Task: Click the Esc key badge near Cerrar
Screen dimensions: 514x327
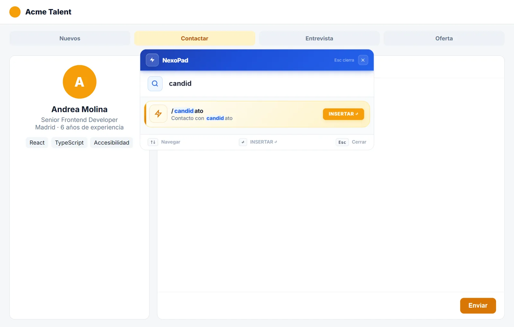Action: 342,142
